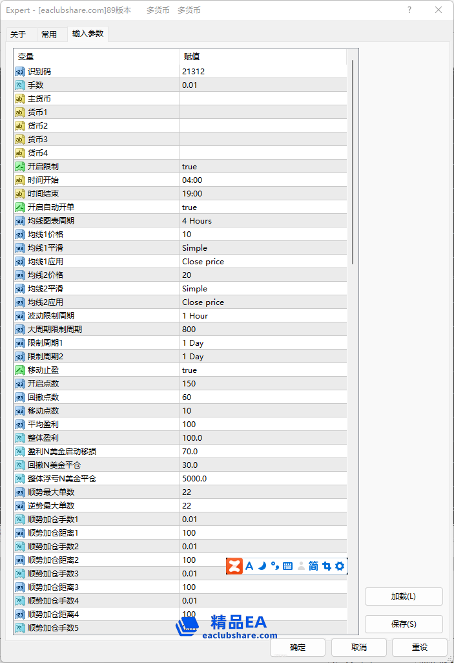Click the integer icon beside 开启点数
The width and height of the screenshot is (454, 663).
pos(20,383)
